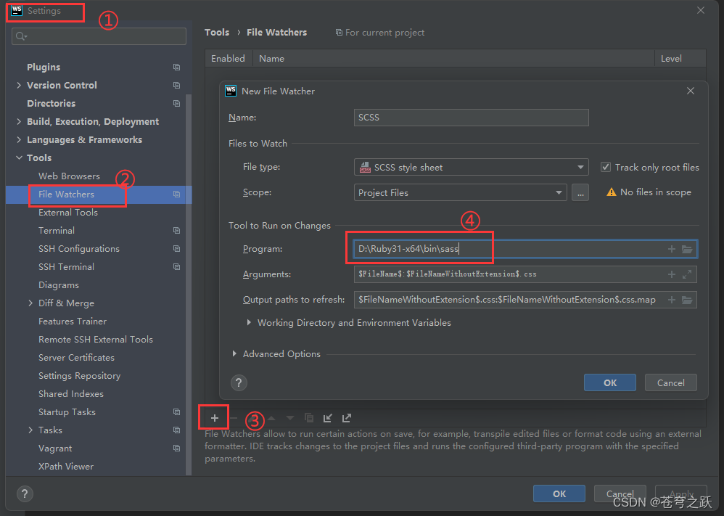Click the copy watcher icon in toolbar

310,417
